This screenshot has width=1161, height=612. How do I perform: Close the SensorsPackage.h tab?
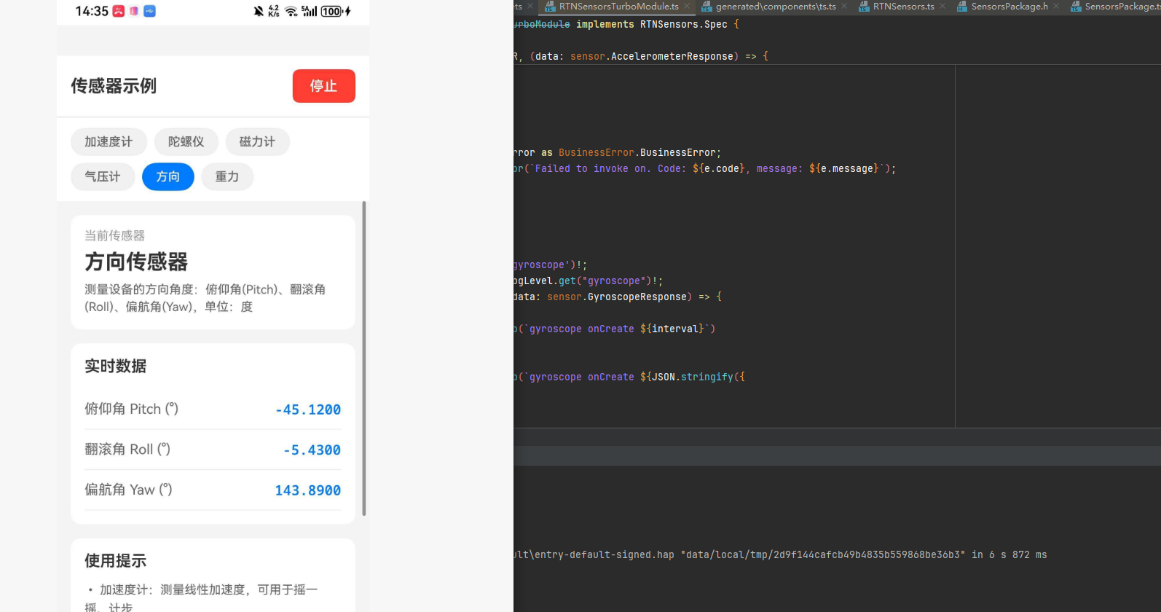click(1056, 7)
